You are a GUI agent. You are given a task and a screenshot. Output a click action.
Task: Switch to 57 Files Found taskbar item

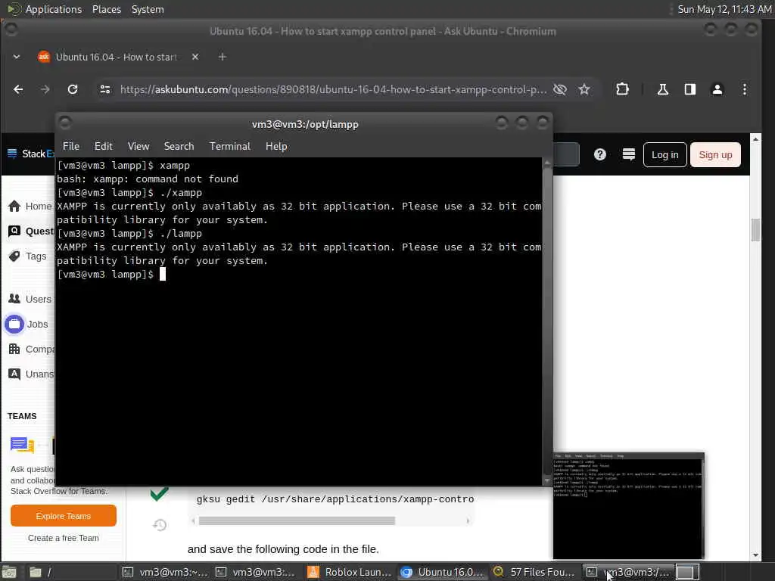click(x=535, y=572)
